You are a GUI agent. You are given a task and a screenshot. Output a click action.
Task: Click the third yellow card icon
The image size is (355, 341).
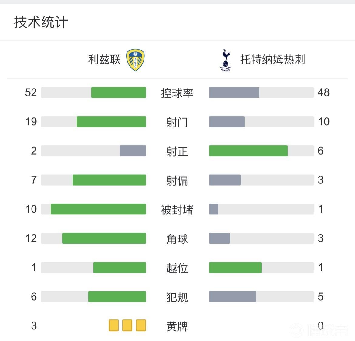tap(141, 325)
